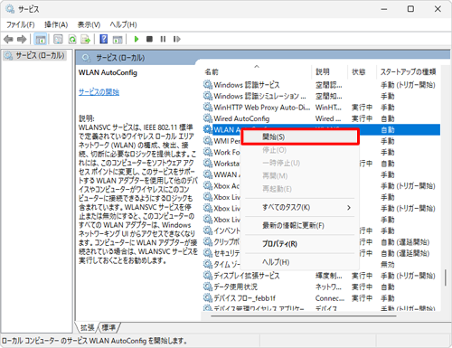Image resolution: width=452 pixels, height=348 pixels.
Task: Click the gear icon of デバイス フロー_febb1f row
Action: [207, 298]
